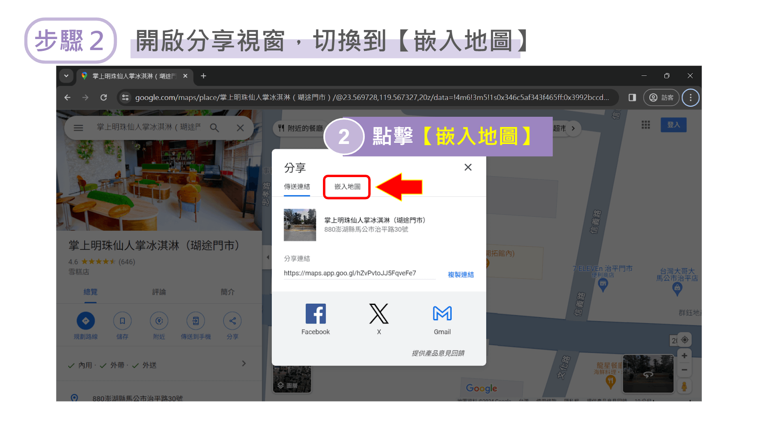This screenshot has height=426, width=758.
Task: Zoom out on the map
Action: (684, 370)
